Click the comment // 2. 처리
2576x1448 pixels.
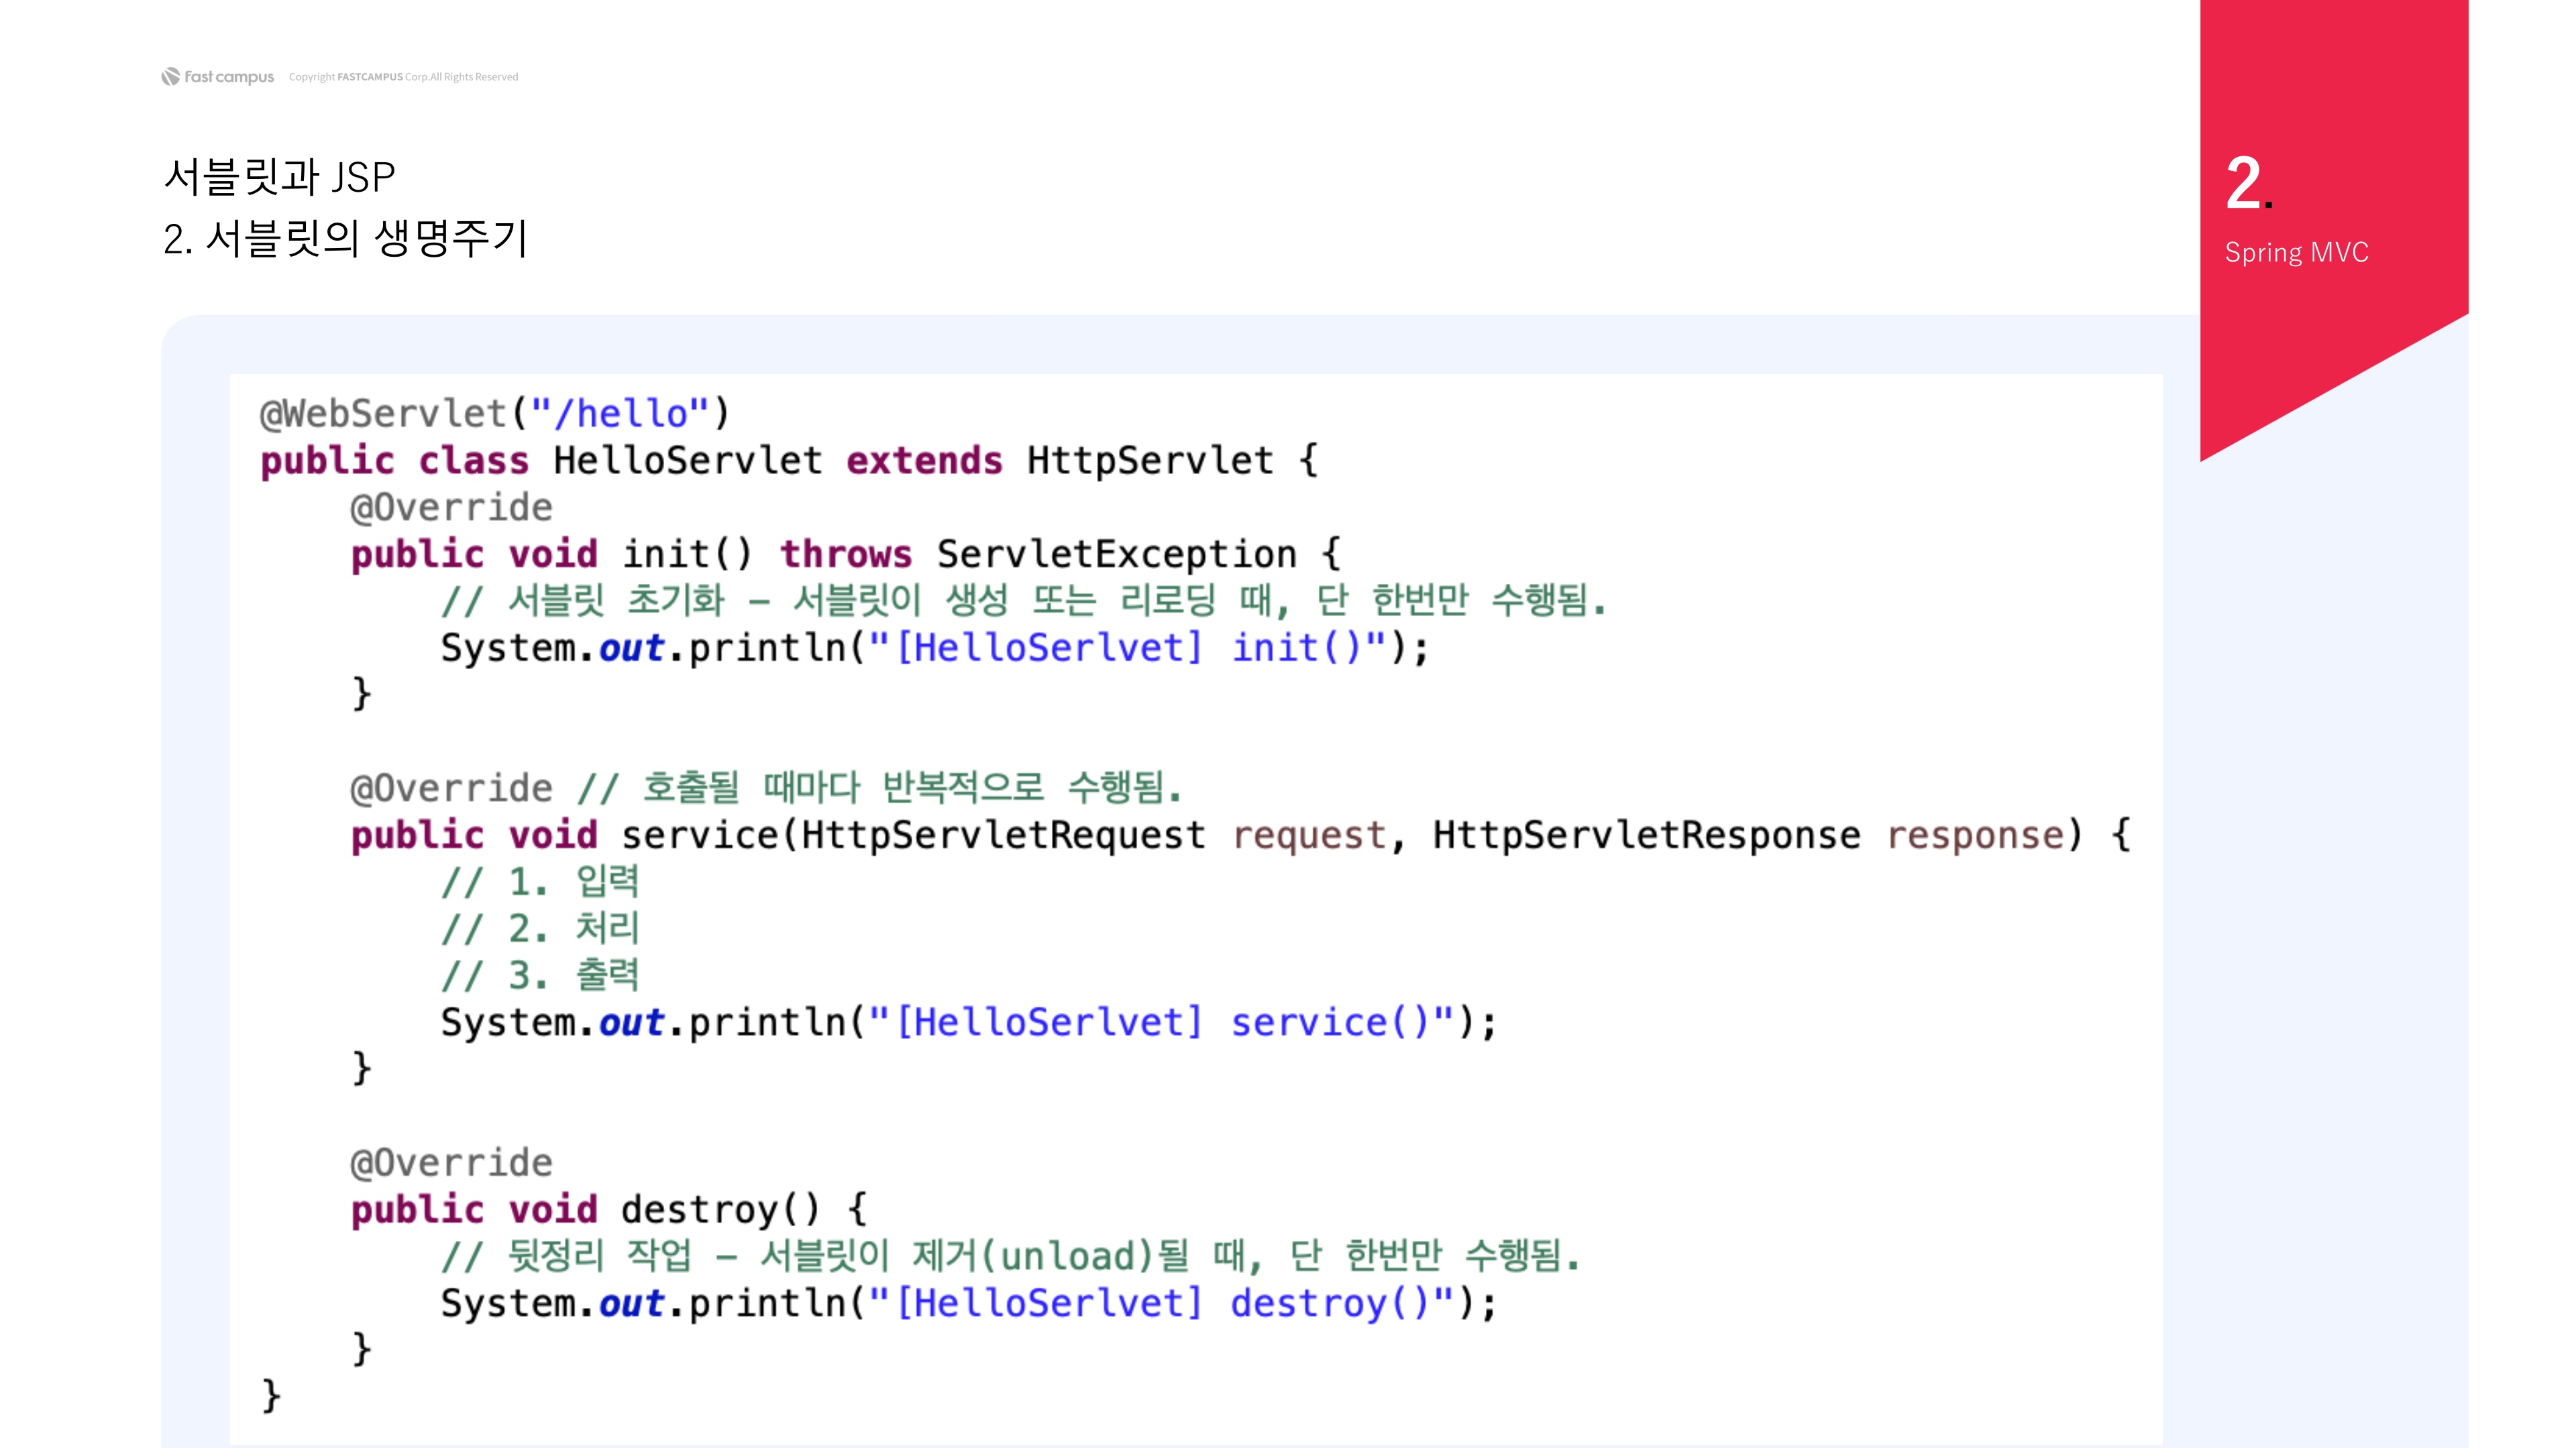point(540,928)
